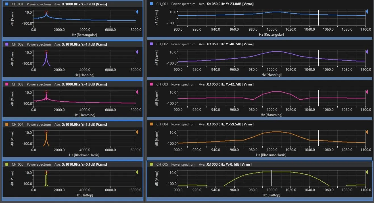Click the readout "X:1010.0Hz Y:-1.1dB [V.rms]"

[84, 125]
